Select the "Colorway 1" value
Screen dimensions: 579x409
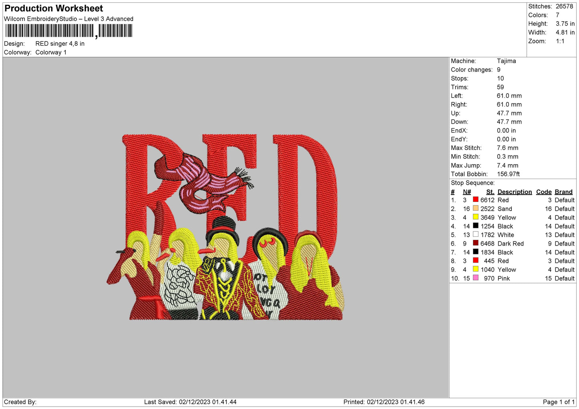pyautogui.click(x=51, y=52)
